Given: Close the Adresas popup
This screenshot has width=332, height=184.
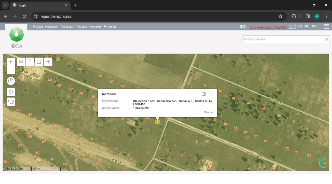Looking at the screenshot, I should 211,94.
